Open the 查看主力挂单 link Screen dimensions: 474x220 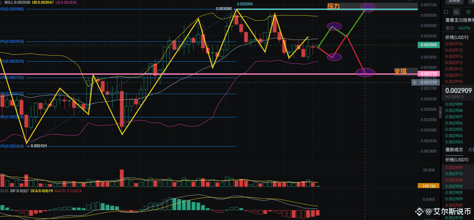(x=460, y=20)
